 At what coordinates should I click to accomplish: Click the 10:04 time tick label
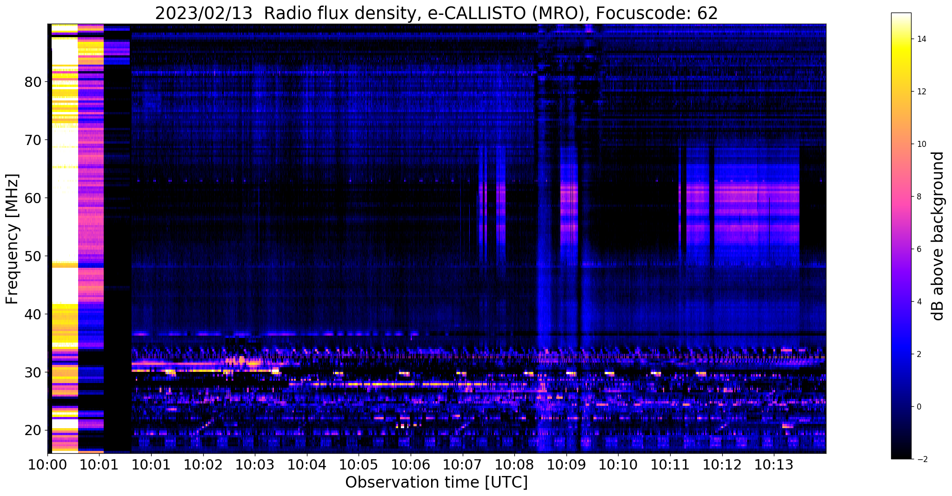(x=306, y=464)
